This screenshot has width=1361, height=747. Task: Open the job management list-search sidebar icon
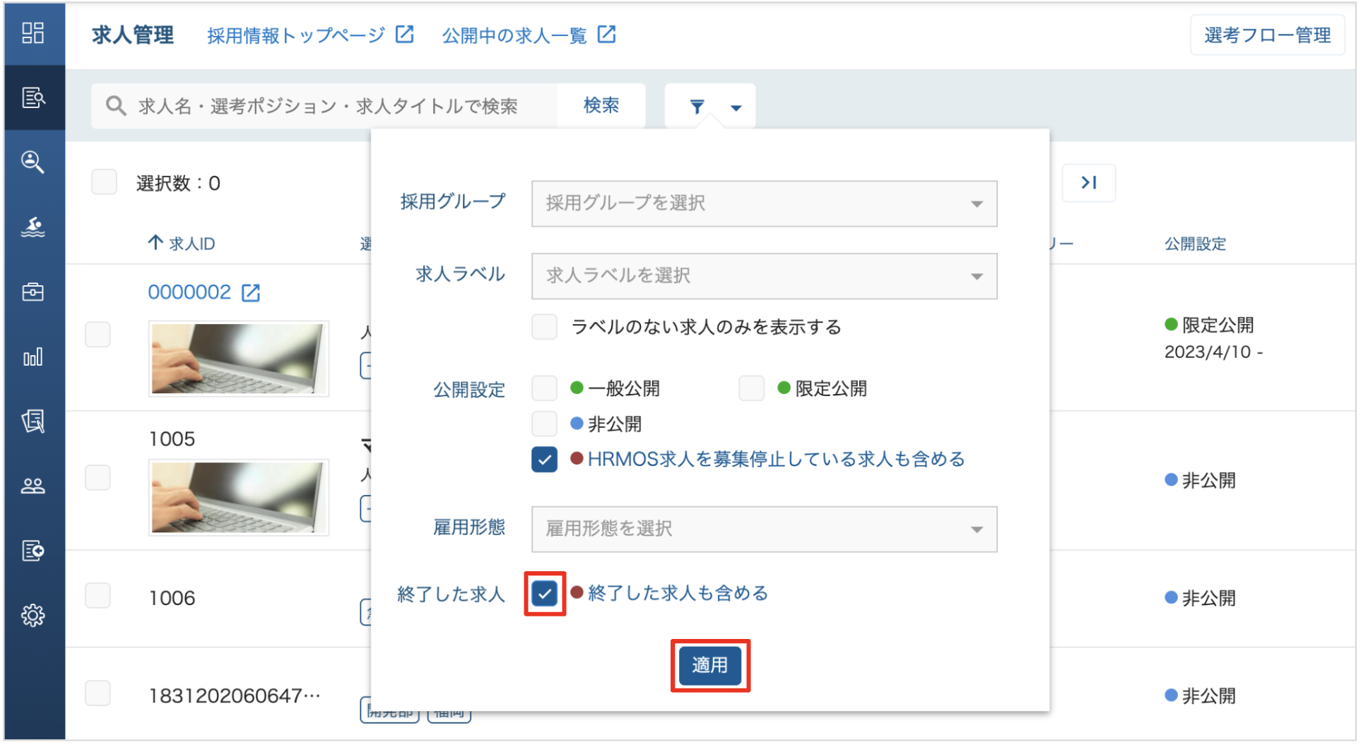(x=33, y=97)
